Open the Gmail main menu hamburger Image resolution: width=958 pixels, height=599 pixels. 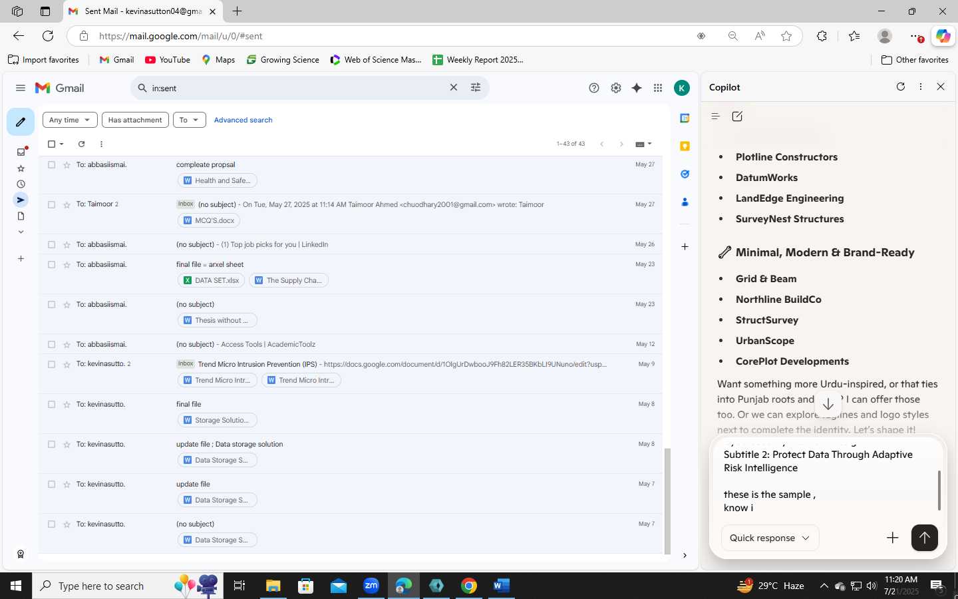tap(21, 88)
